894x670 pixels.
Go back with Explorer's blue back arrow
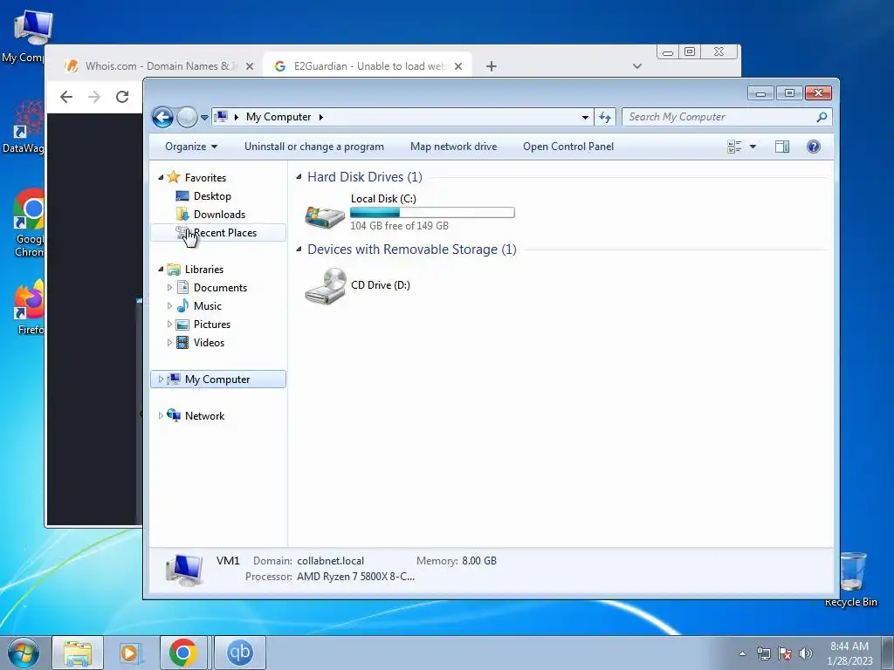coord(162,118)
